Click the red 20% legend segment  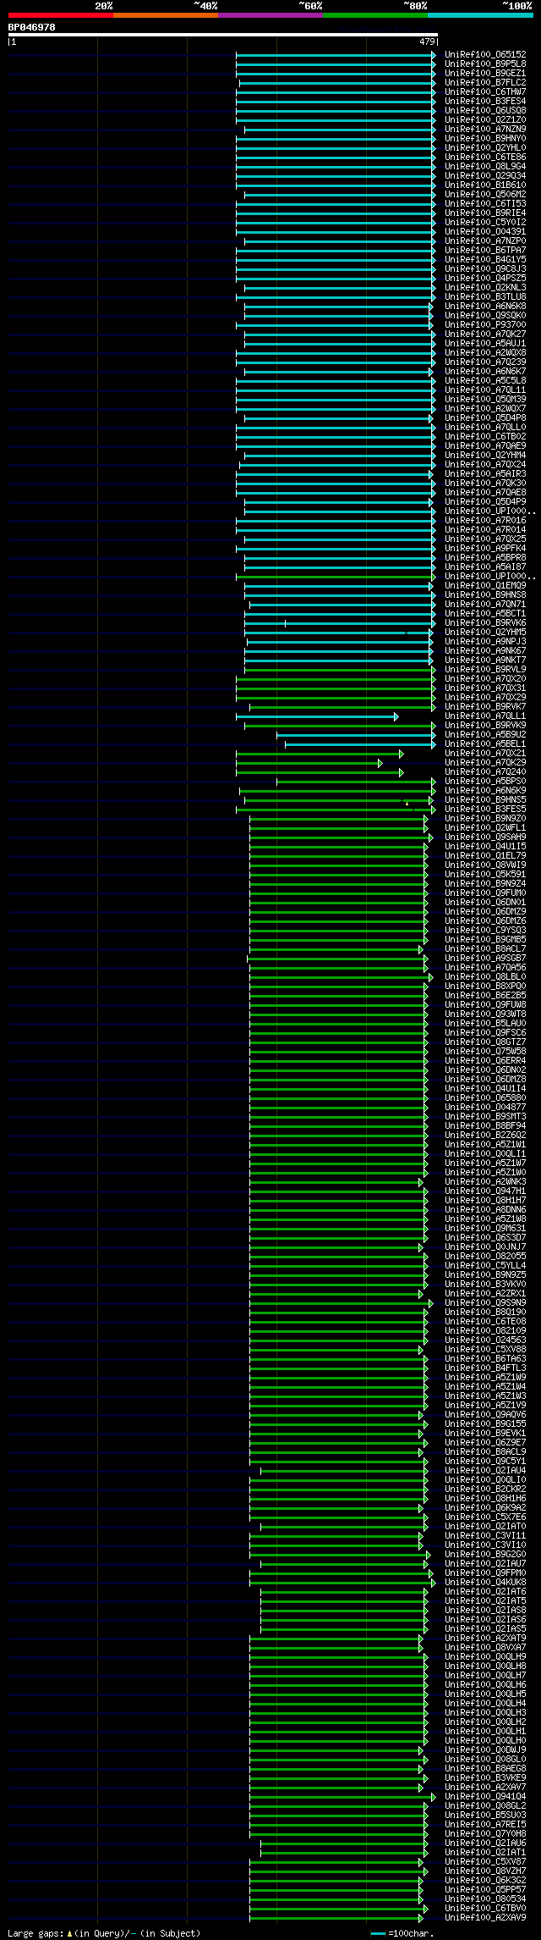click(x=61, y=15)
